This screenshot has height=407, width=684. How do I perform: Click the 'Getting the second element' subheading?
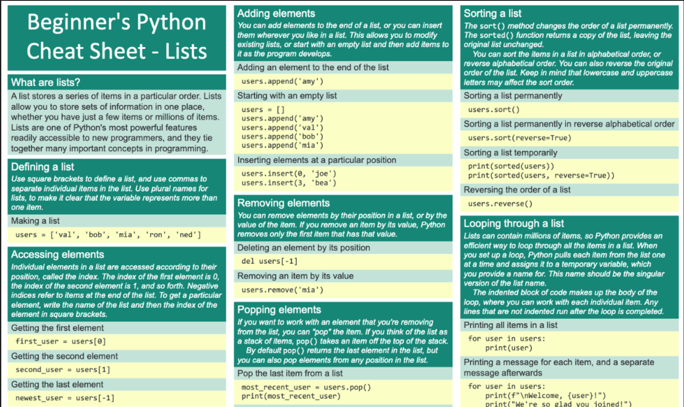[x=64, y=356]
